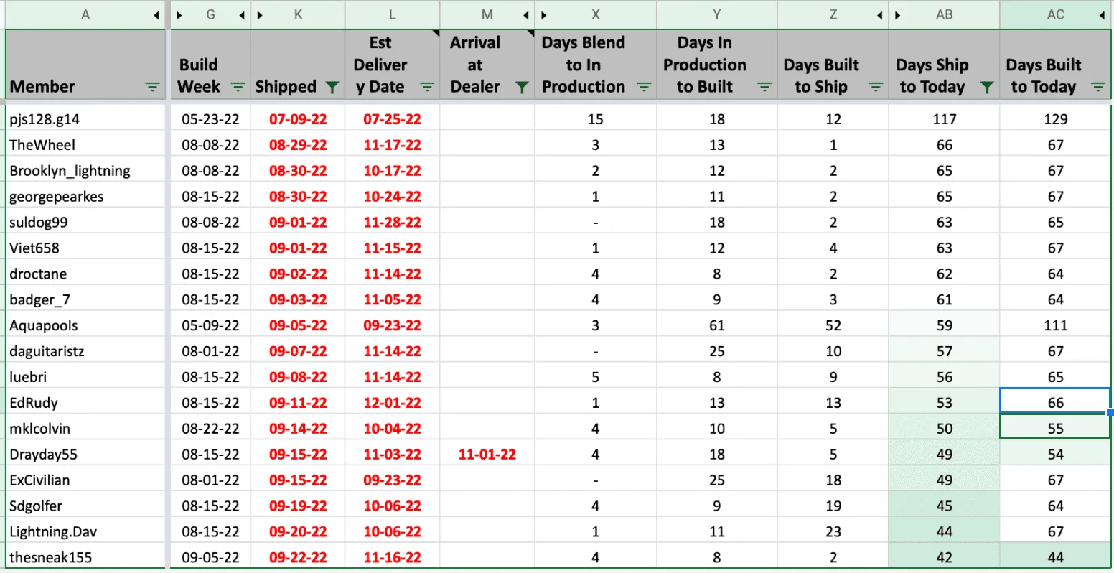Click Days Ship to Today value 117
The height and width of the screenshot is (573, 1114).
click(944, 119)
